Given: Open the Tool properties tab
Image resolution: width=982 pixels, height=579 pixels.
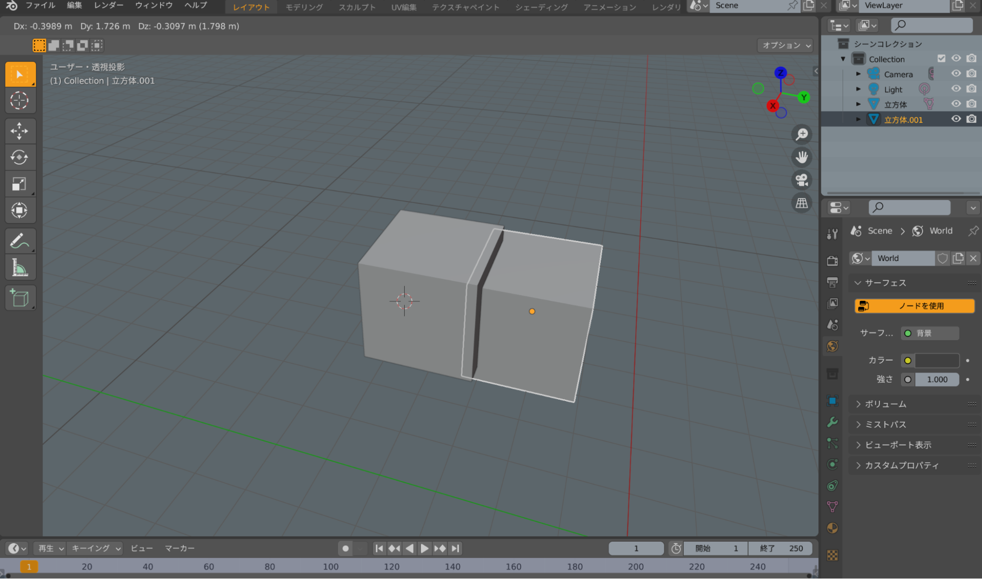Looking at the screenshot, I should click(832, 234).
